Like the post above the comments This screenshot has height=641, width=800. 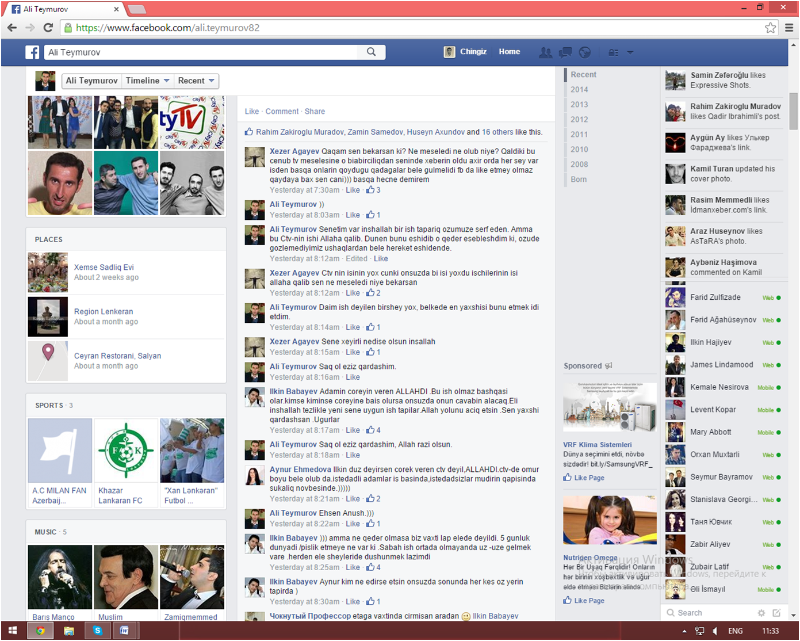click(251, 112)
